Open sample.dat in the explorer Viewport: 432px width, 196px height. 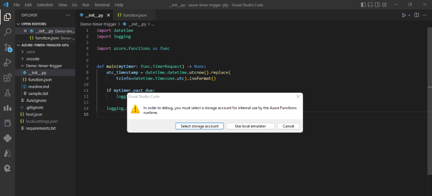[45, 93]
